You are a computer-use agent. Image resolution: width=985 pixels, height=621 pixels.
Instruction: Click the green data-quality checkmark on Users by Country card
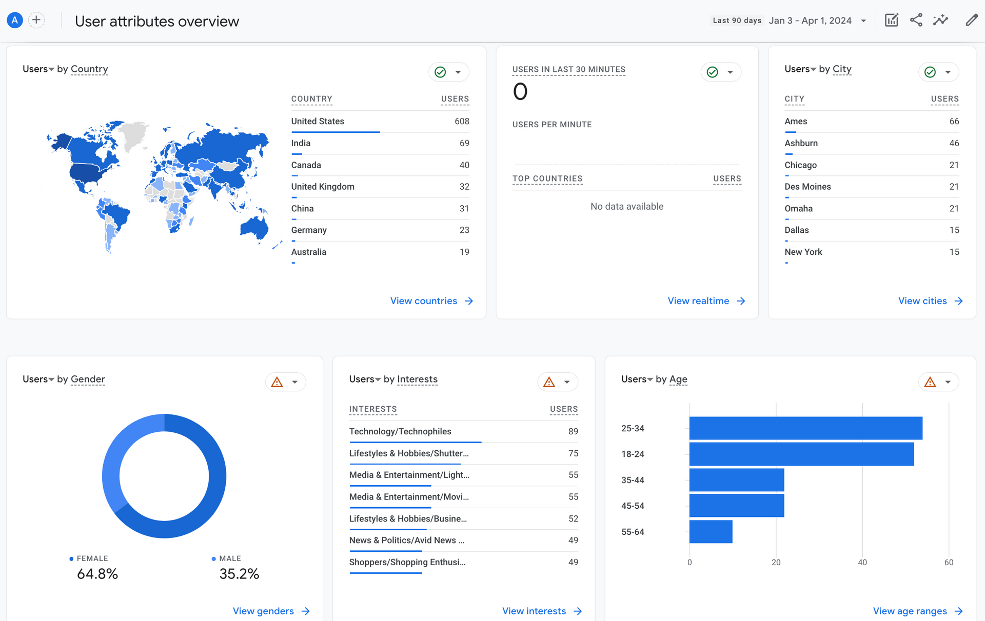(x=440, y=72)
